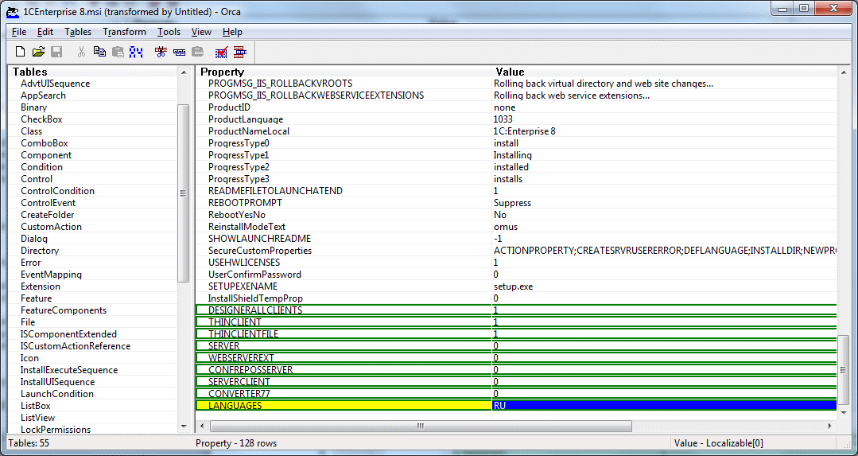Viewport: 858px width, 456px height.
Task: Select the InstallExecuteSequence table
Action: (x=68, y=370)
